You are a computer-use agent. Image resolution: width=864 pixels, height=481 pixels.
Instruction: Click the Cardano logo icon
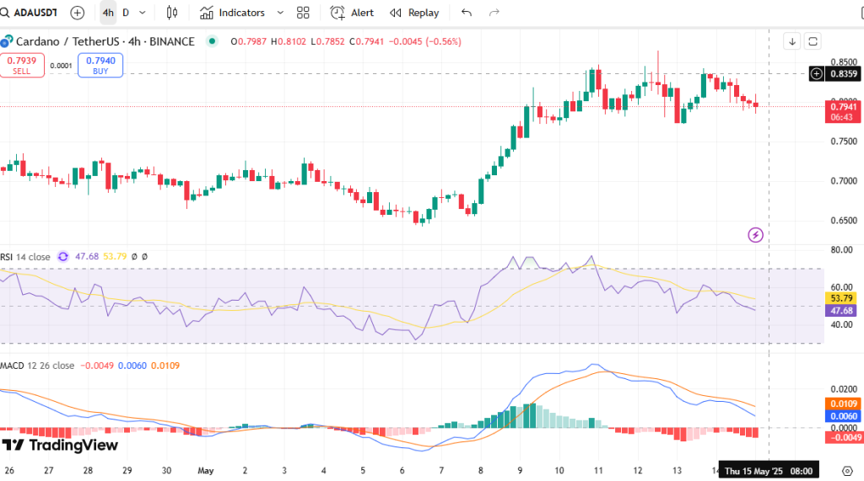tap(6, 41)
